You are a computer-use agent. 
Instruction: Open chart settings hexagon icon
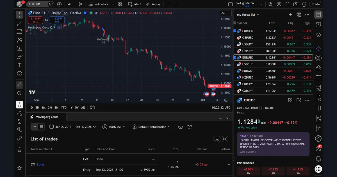click(279, 4)
